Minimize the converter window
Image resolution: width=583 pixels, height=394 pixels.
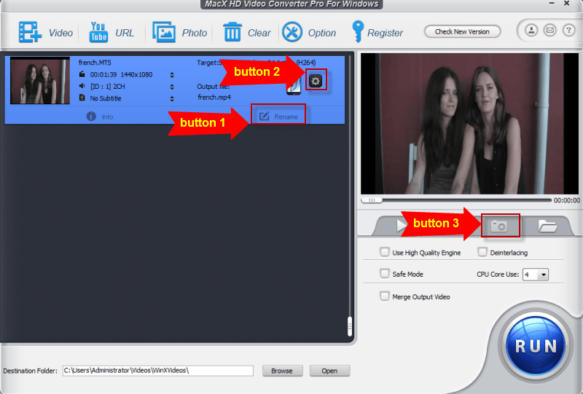(552, 4)
